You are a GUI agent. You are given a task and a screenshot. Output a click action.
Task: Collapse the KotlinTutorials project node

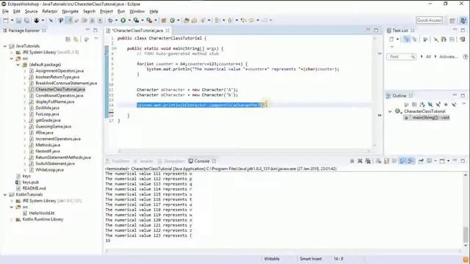pos(5,194)
